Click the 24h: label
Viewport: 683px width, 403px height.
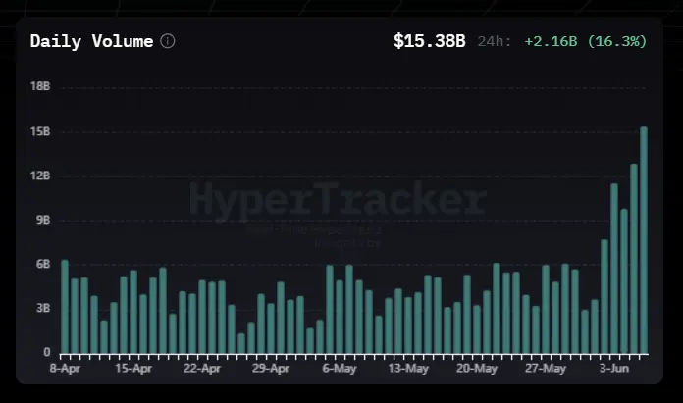click(x=495, y=41)
